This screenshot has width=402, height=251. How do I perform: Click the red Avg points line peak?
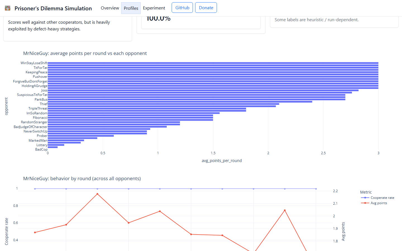coord(97,194)
